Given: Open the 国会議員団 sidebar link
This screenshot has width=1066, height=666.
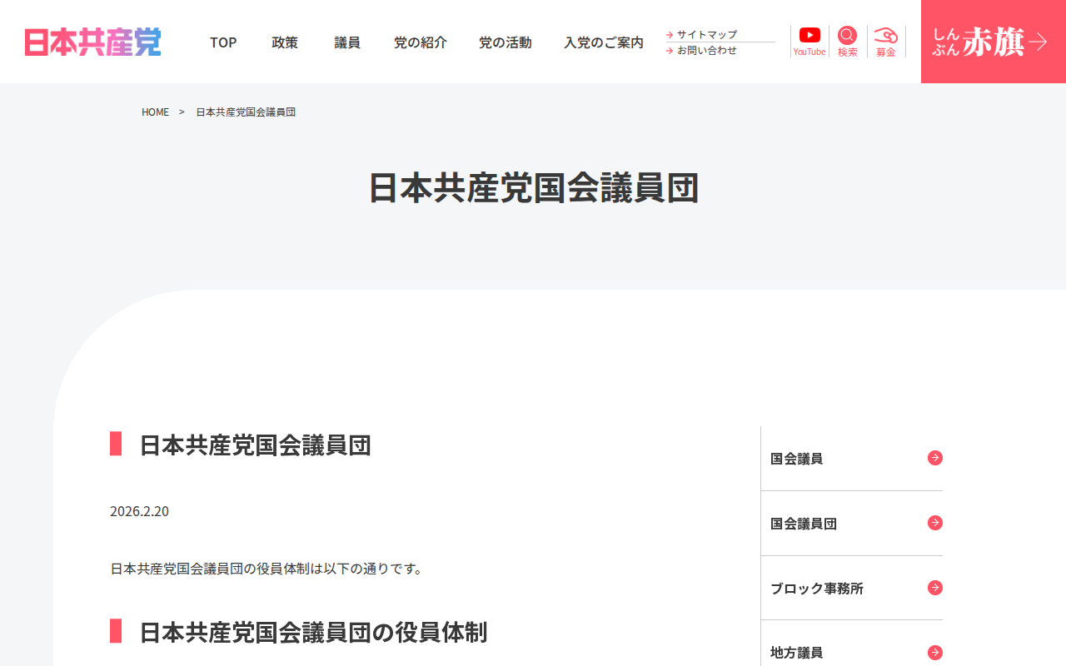Looking at the screenshot, I should point(852,523).
